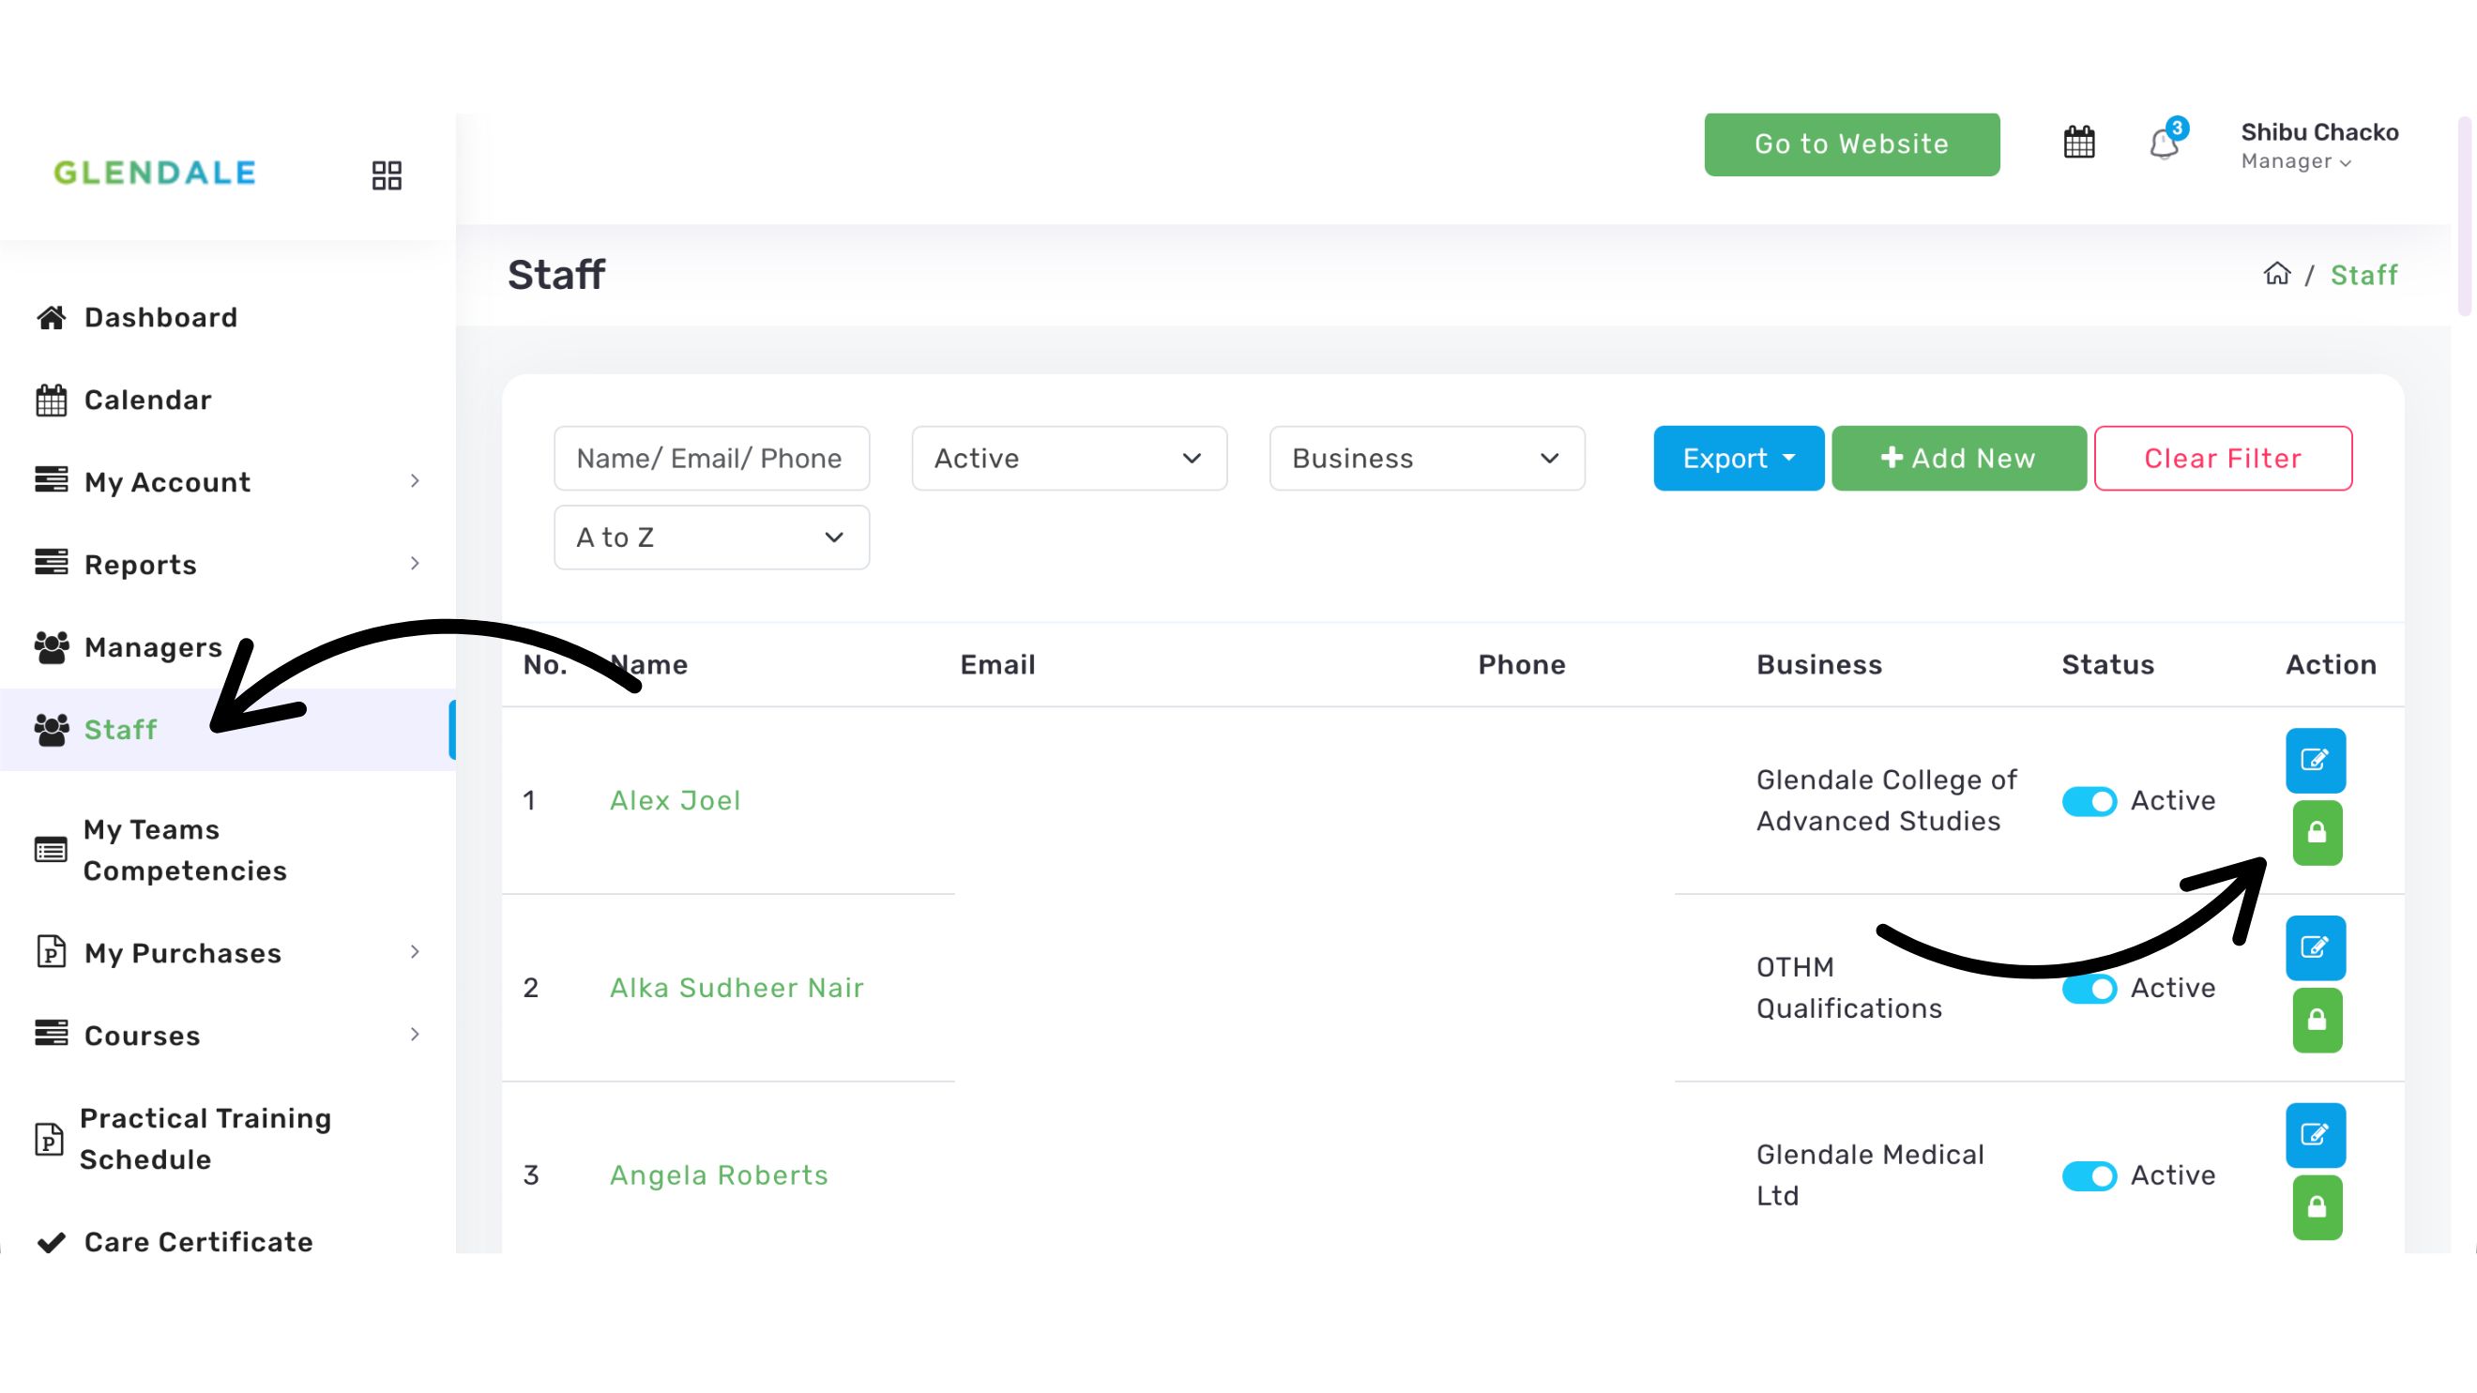The height and width of the screenshot is (1393, 2477).
Task: Click the Add New button
Action: click(x=1958, y=459)
